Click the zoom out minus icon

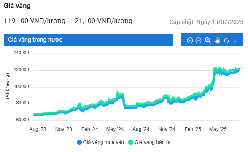click(198, 40)
